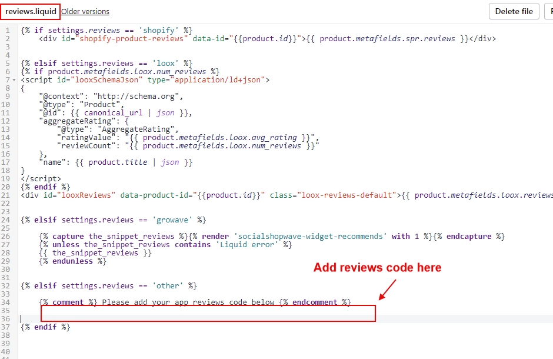Screen dimensions: 553x359
Task: Click the shopify-product-reviews id value
Action: tap(131, 39)
